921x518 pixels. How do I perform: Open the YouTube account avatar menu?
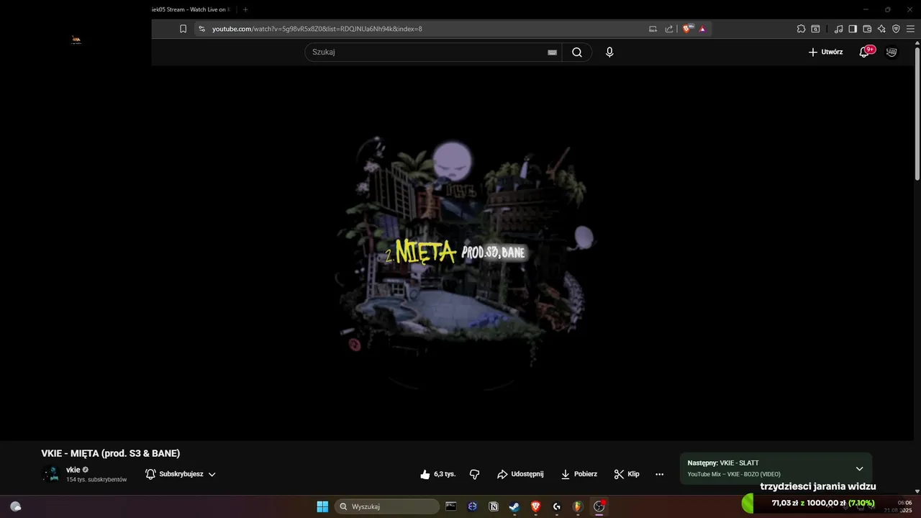click(891, 52)
